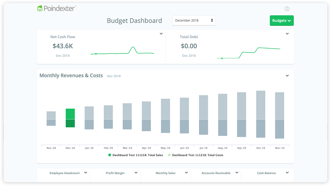Expand the Total Debt card chevron

pos(287,34)
